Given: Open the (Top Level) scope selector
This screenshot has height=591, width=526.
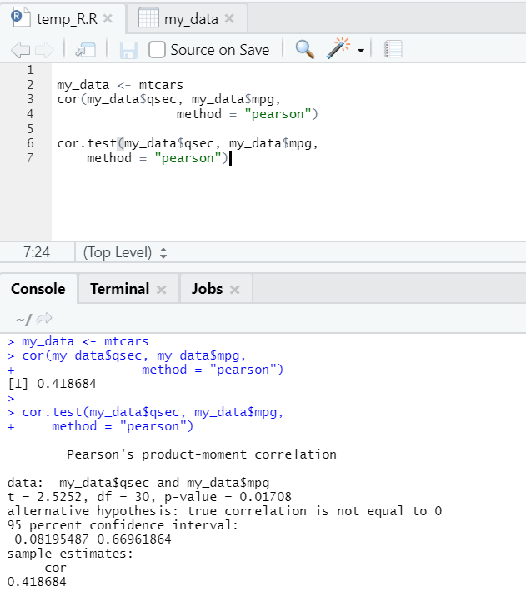Looking at the screenshot, I should coord(125,252).
